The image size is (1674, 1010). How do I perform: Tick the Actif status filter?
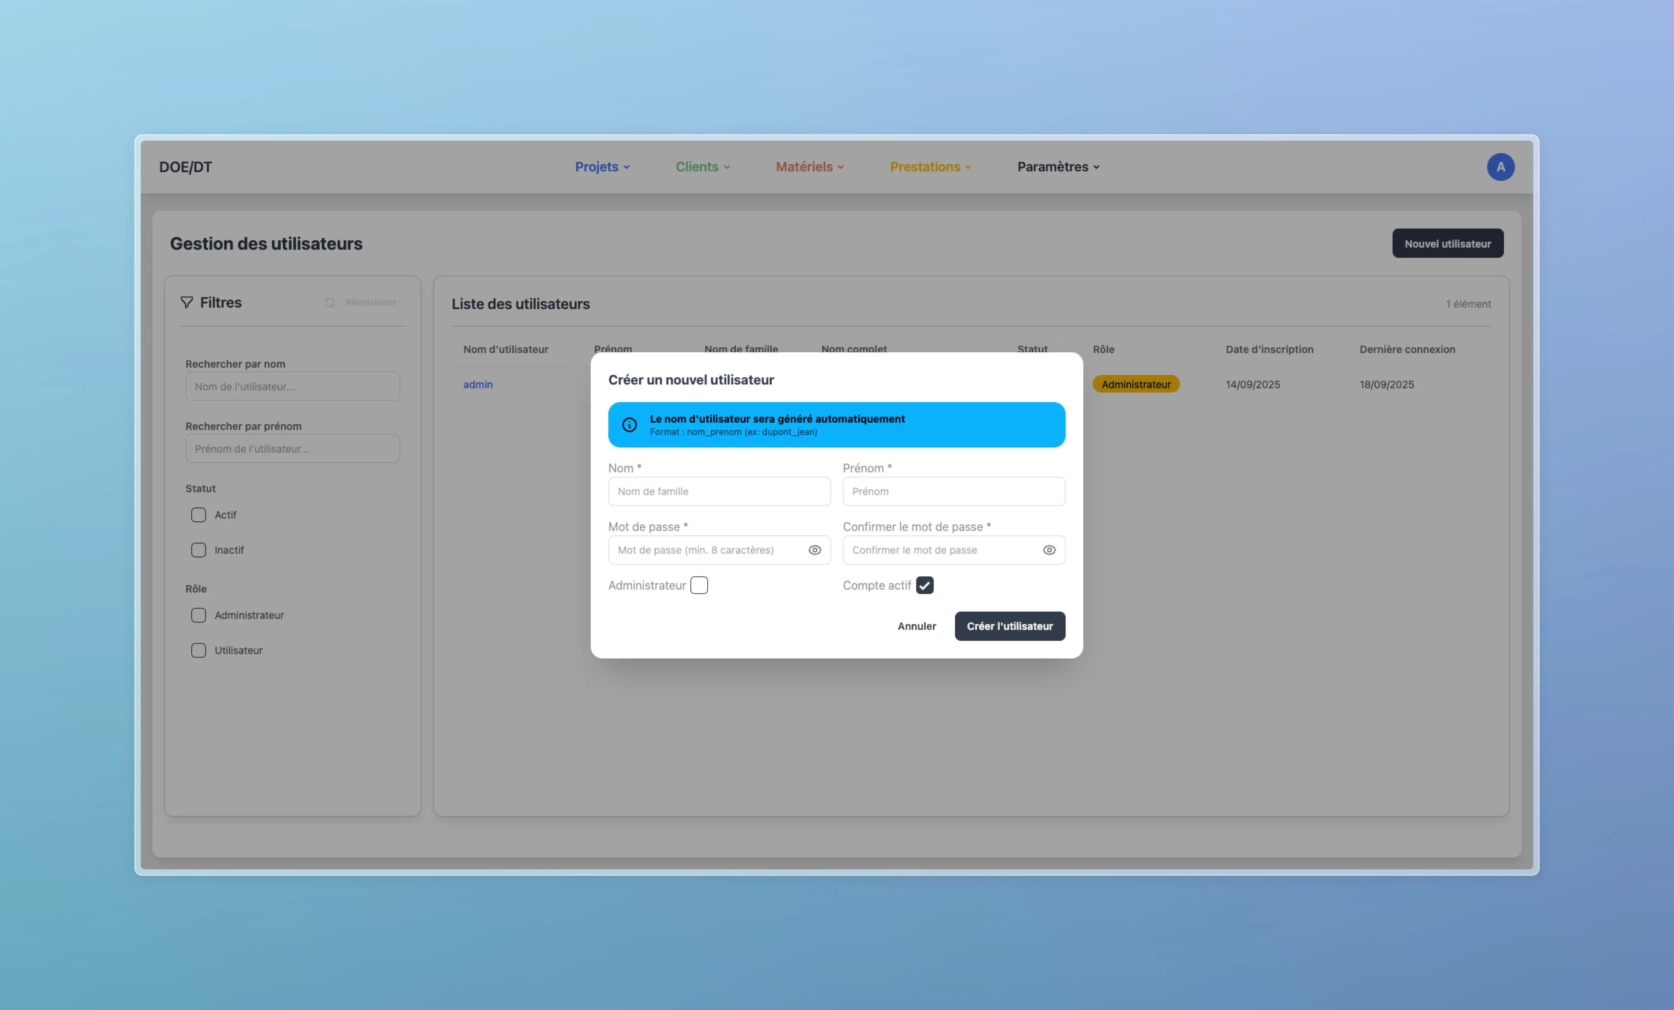click(x=198, y=515)
